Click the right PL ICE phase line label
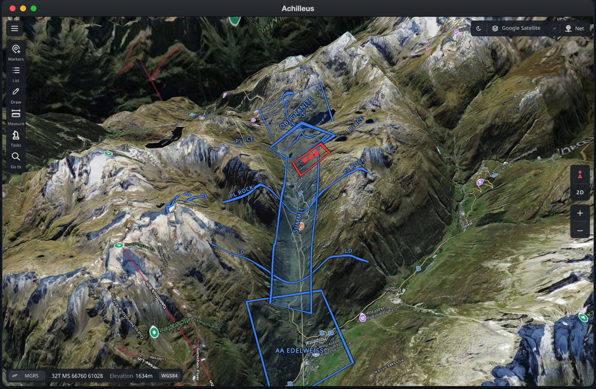The image size is (596, 389). point(356,124)
